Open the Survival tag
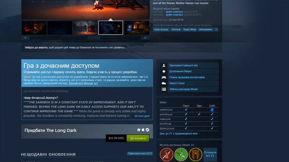289x162 pixels. [x=176, y=30]
